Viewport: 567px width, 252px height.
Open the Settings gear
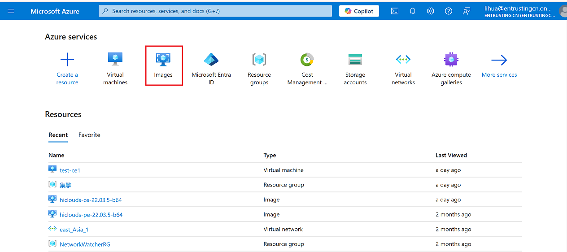(x=431, y=11)
